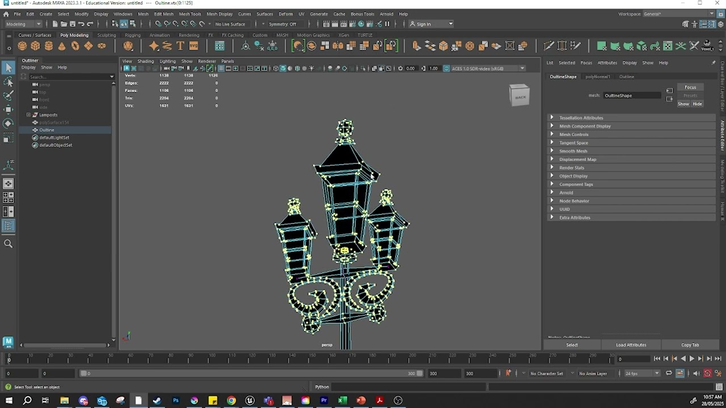Click the Load Attributes button
The image size is (726, 408).
[631, 345]
